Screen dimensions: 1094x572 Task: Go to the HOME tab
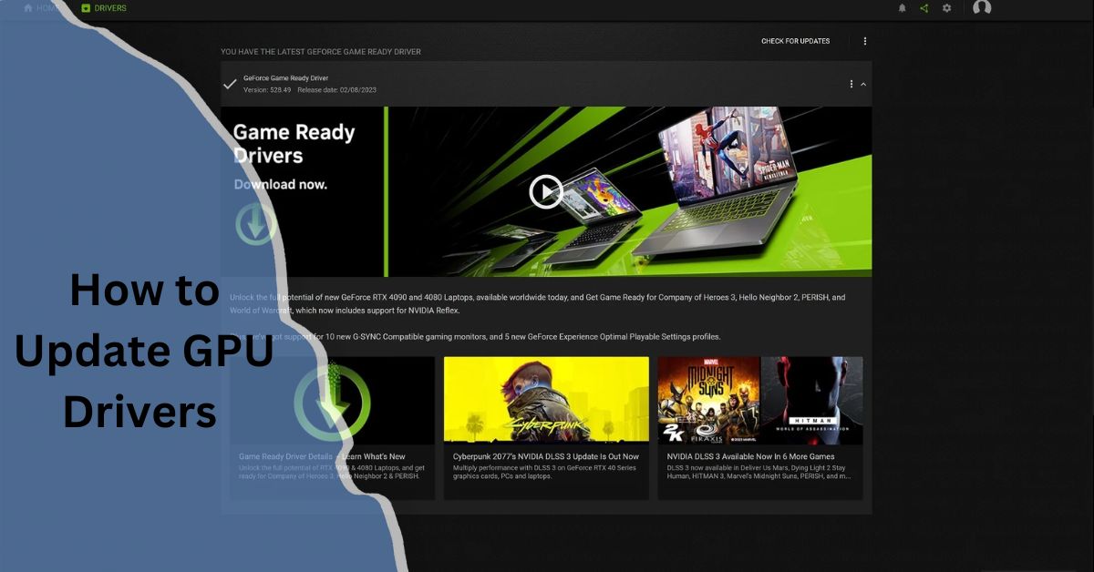43,8
